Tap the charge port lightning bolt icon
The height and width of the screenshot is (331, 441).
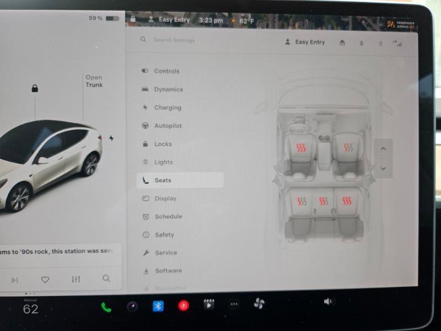[x=111, y=138]
